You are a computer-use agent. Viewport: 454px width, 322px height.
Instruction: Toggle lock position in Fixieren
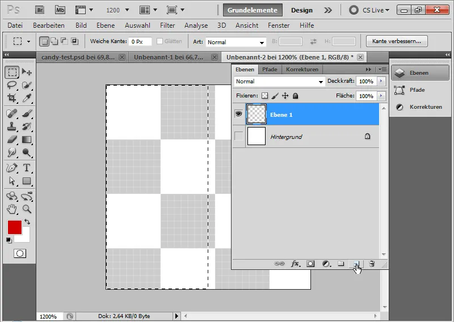tap(285, 96)
